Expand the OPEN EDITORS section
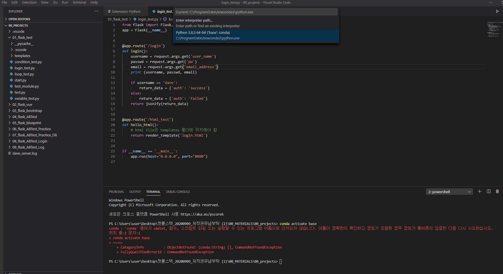The height and width of the screenshot is (274, 503). point(19,19)
